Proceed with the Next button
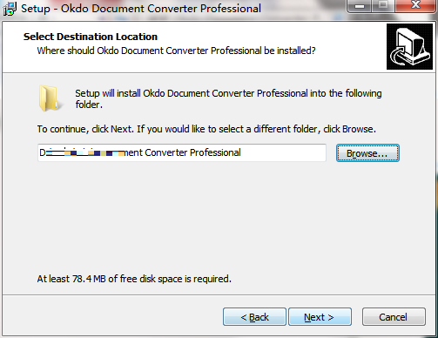438x338 pixels. point(320,317)
